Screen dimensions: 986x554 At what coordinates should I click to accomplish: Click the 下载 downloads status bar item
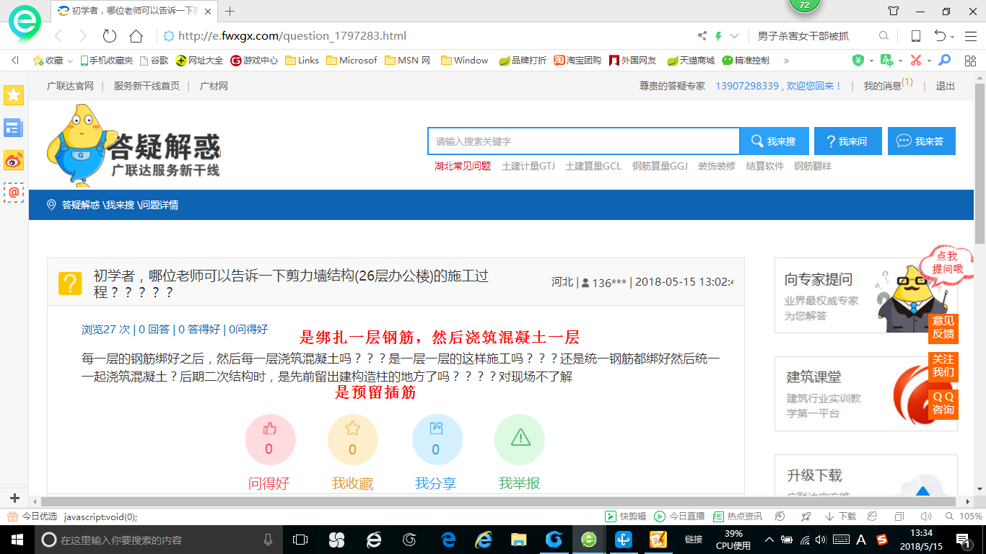click(x=840, y=516)
